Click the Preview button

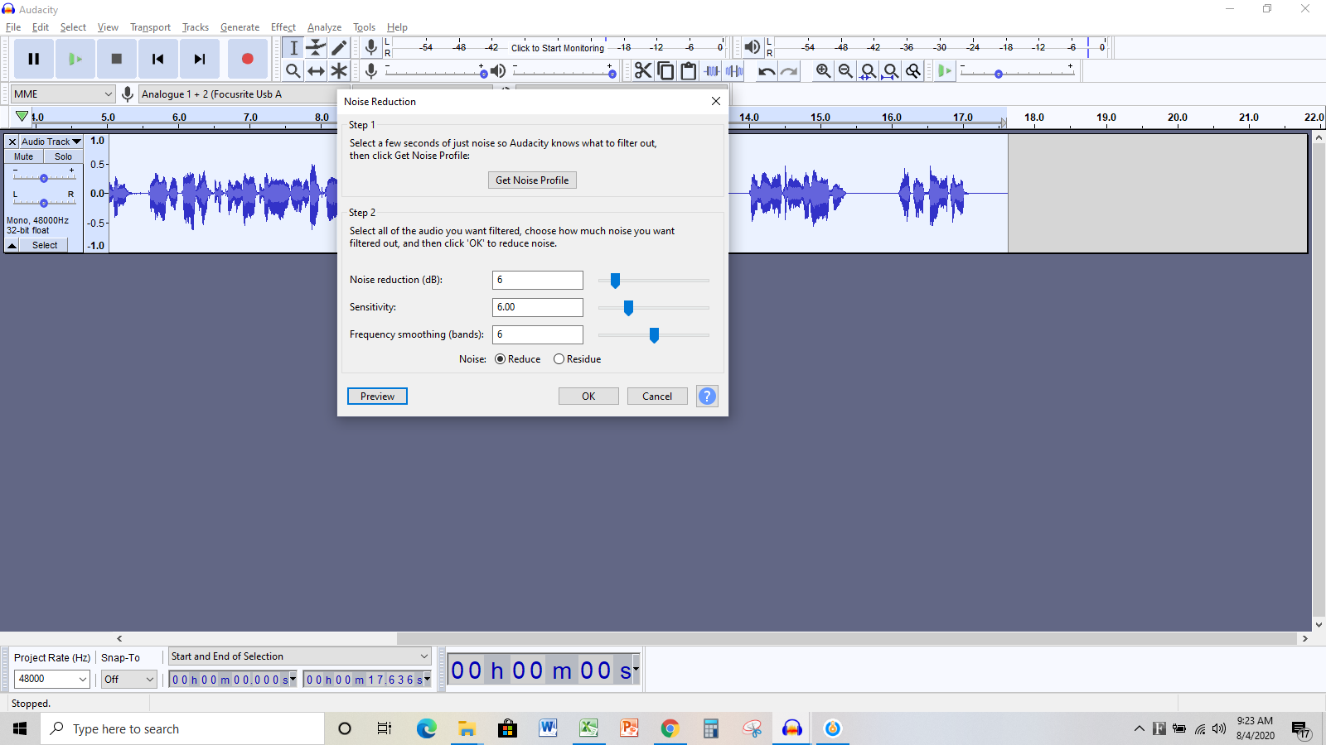377,397
